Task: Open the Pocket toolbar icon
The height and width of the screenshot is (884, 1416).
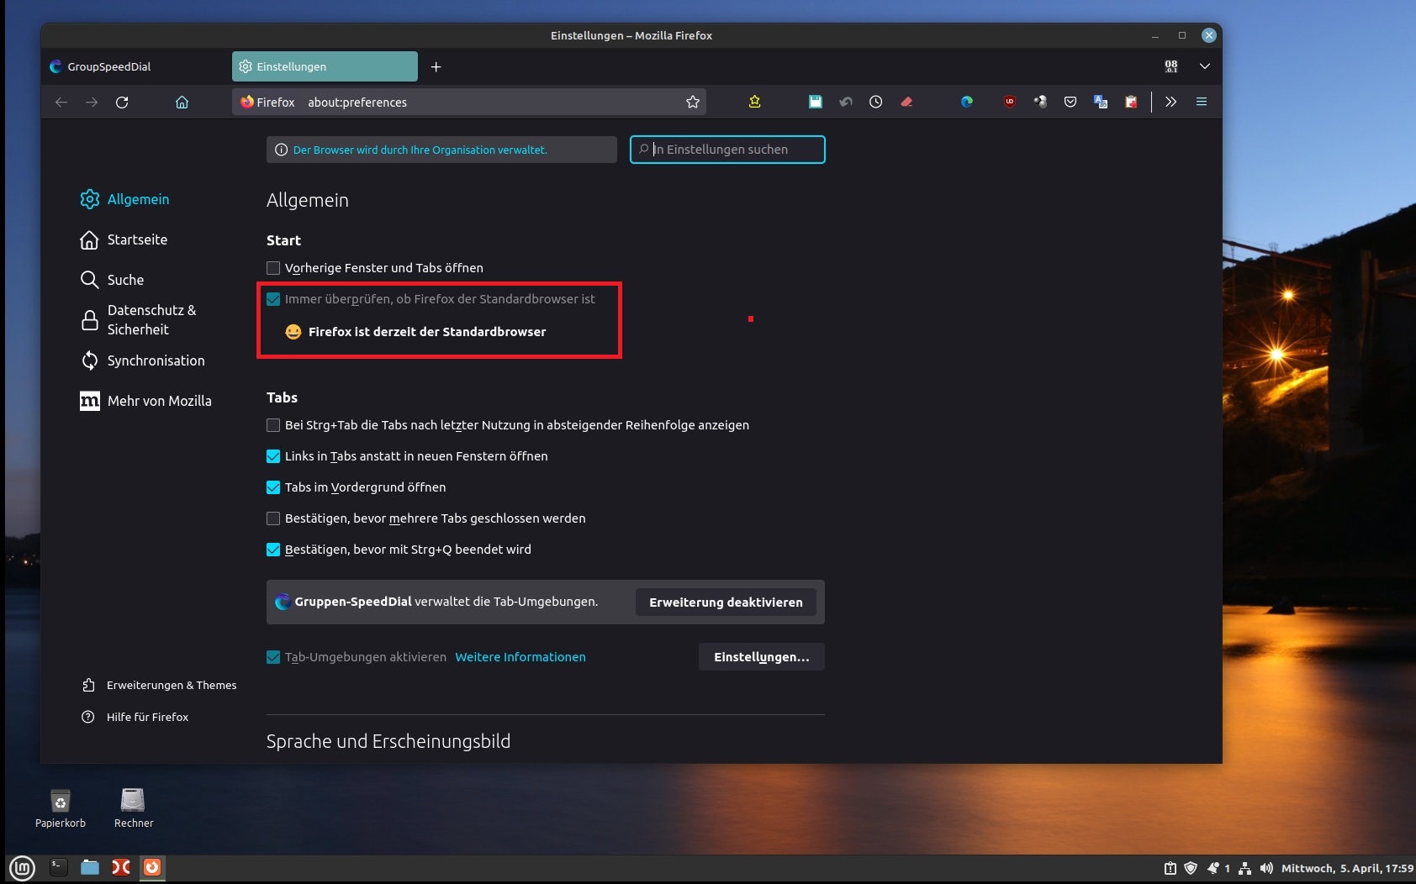Action: [x=1070, y=102]
